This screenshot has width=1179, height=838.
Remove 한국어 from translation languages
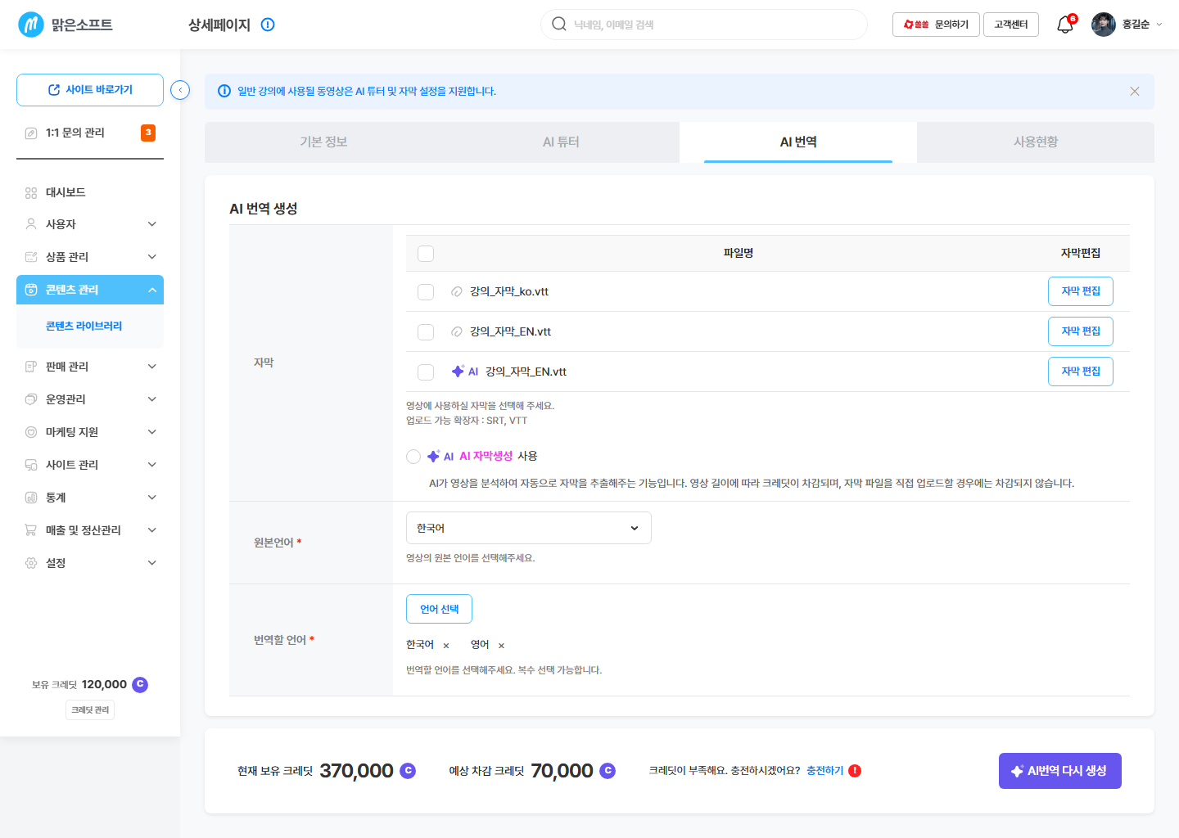click(446, 646)
